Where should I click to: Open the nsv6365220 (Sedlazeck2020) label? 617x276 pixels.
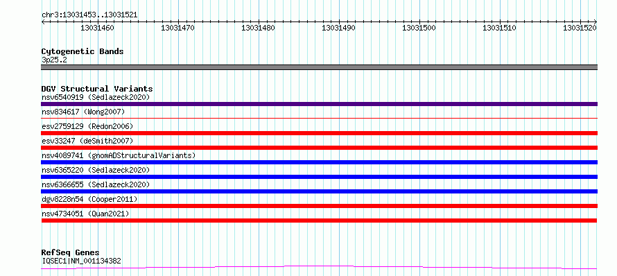click(x=96, y=170)
